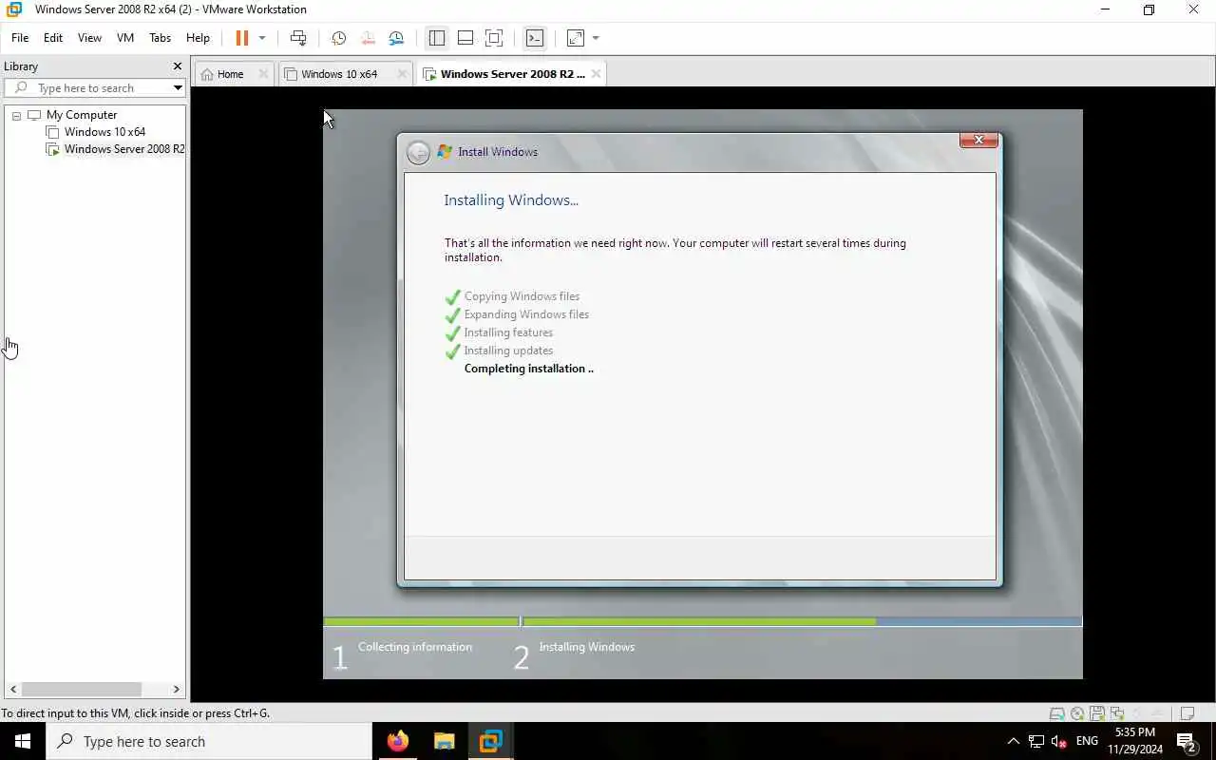
Task: Revert to snapshot toolbar icon
Action: pyautogui.click(x=368, y=38)
